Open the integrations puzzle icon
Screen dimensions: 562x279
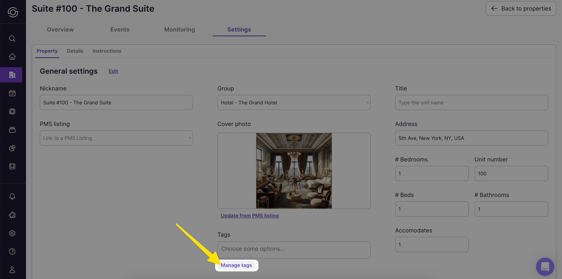12,215
